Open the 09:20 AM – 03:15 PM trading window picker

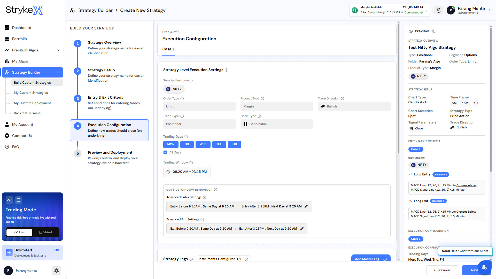tap(187, 172)
